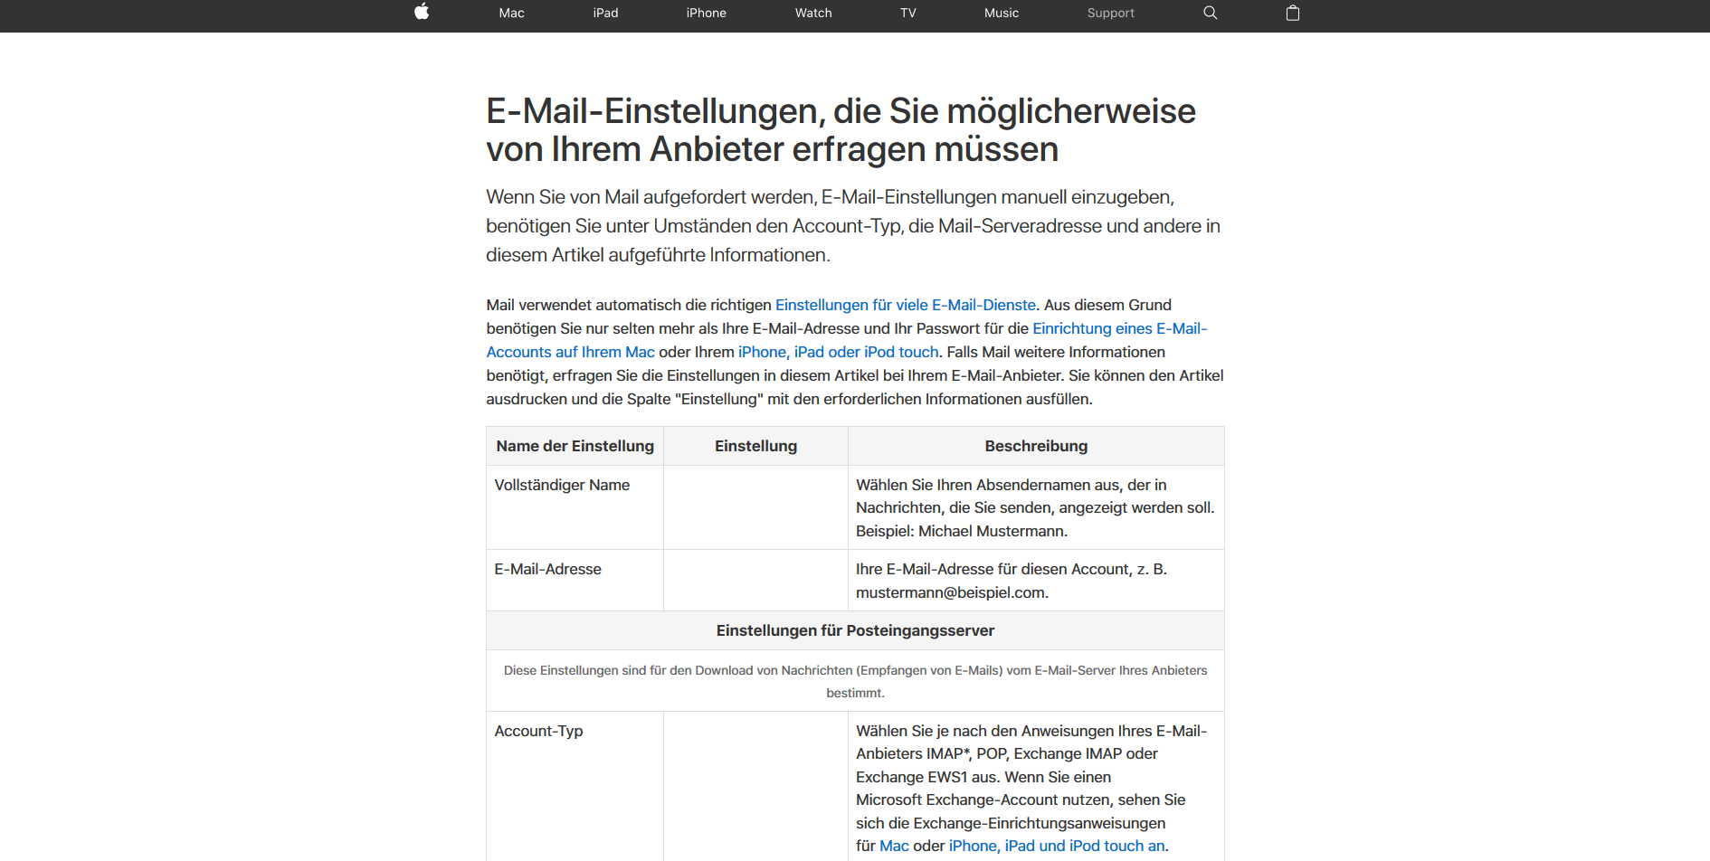Click the 'mustermann@beispiel.com' example text
Image resolution: width=1710 pixels, height=861 pixels.
pyautogui.click(x=952, y=592)
